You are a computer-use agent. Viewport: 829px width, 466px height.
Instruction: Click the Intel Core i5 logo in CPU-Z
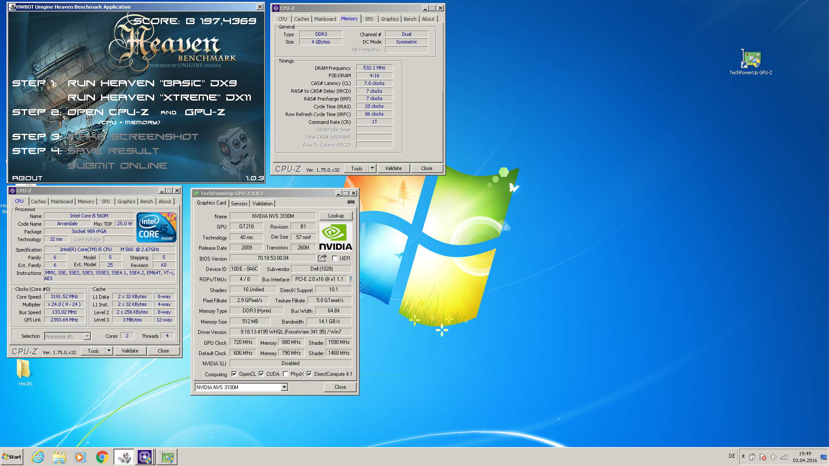click(156, 227)
